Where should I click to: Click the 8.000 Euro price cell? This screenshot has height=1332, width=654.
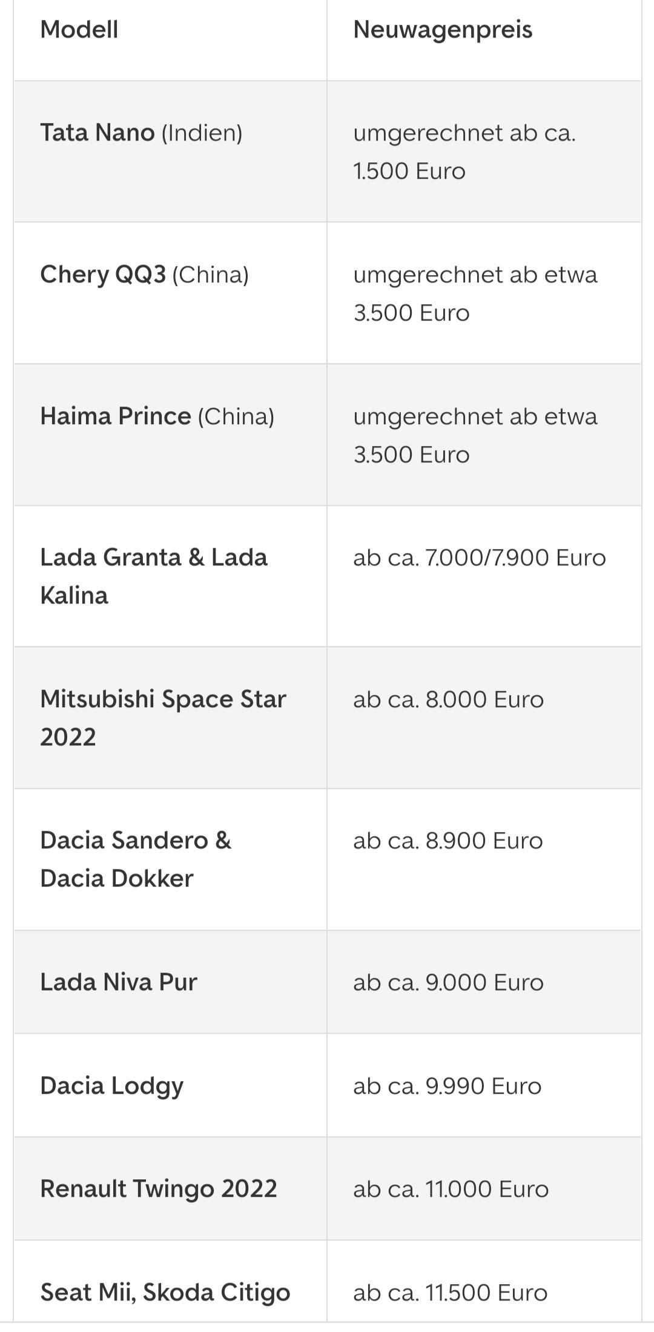[449, 699]
